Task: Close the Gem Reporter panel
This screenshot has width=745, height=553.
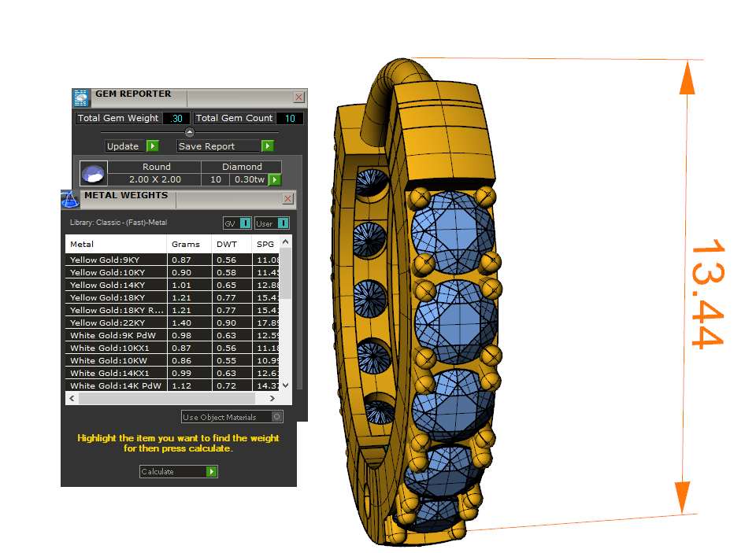Action: tap(298, 98)
